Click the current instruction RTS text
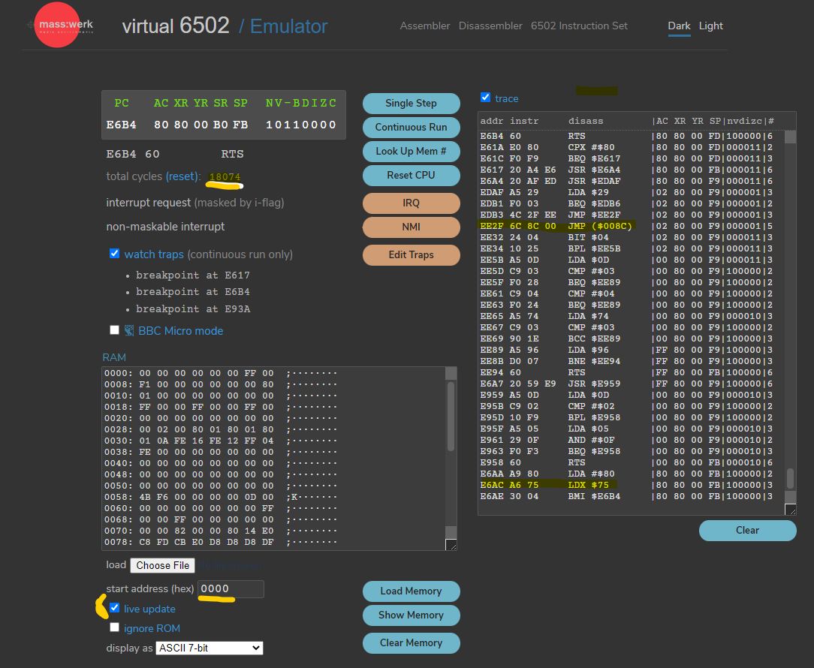The image size is (814, 668). point(232,154)
